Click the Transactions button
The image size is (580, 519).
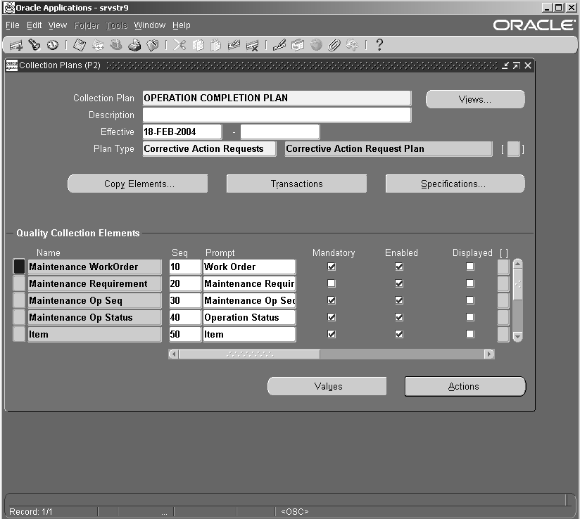tap(296, 184)
